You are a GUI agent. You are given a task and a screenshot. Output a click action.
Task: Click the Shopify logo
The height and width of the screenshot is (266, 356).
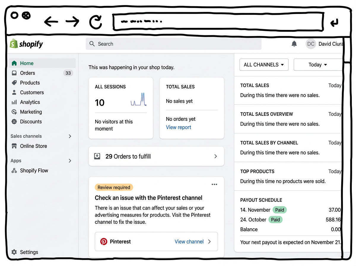pyautogui.click(x=26, y=44)
